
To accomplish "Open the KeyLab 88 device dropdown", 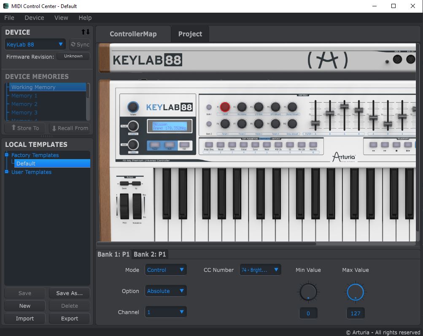I will [35, 44].
